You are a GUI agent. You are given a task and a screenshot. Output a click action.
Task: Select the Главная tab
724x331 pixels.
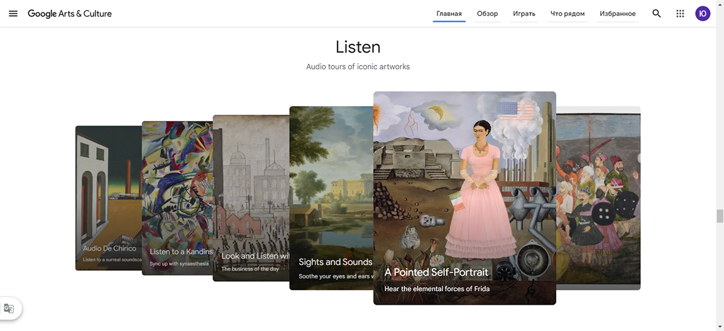[449, 14]
